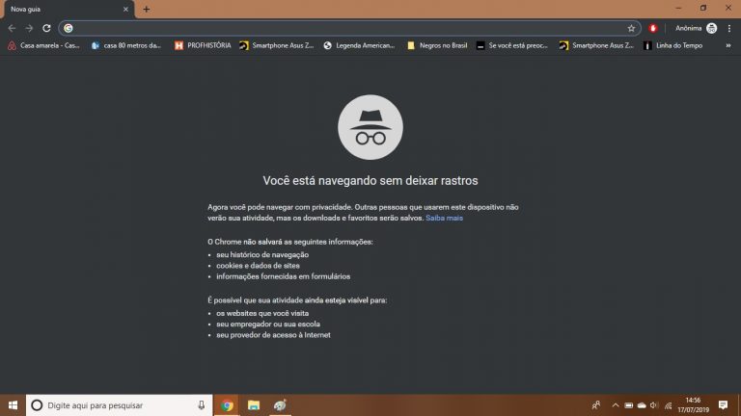The height and width of the screenshot is (416, 741).
Task: Open first Smartphone Asus Z bookmark
Action: 277,46
